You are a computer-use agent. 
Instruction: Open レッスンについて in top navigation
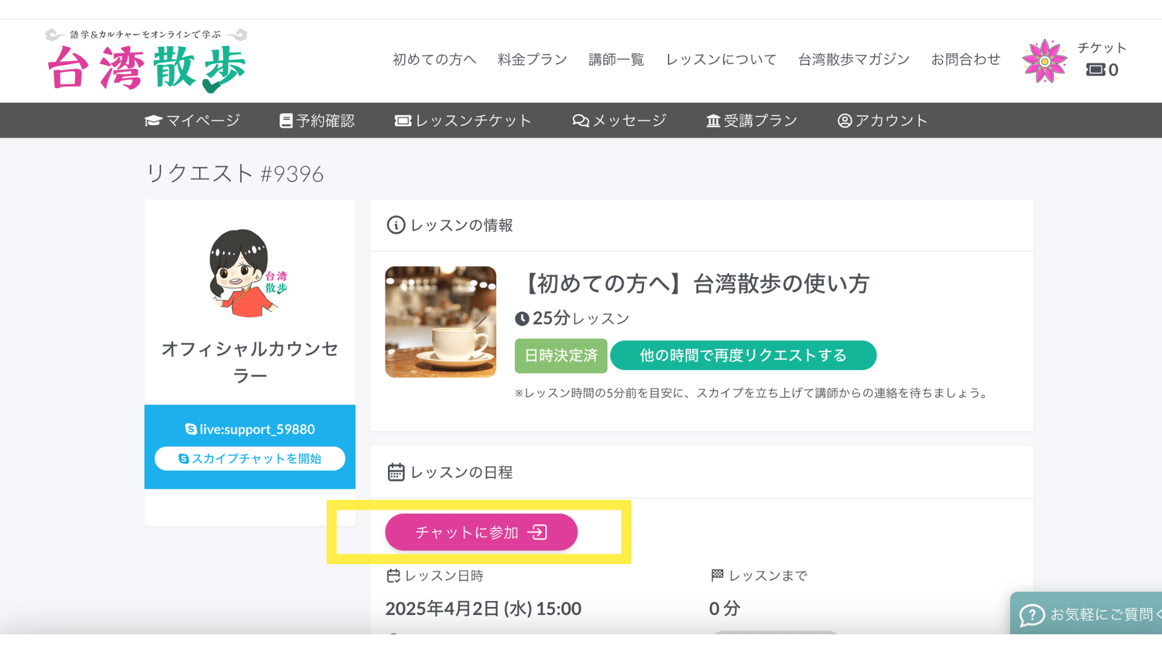(x=721, y=59)
